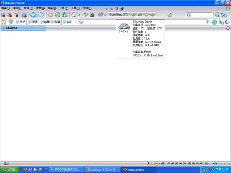The image size is (231, 173).
Task: Open the 瀏覽(U) menu
Action: 40,8
